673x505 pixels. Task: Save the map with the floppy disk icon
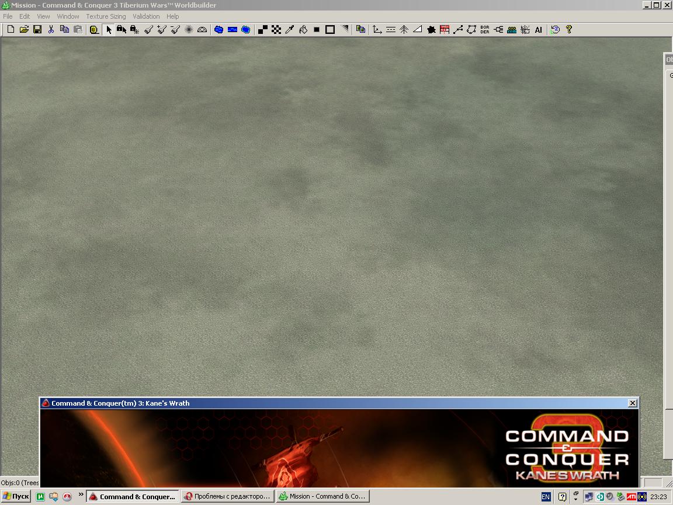coord(37,29)
